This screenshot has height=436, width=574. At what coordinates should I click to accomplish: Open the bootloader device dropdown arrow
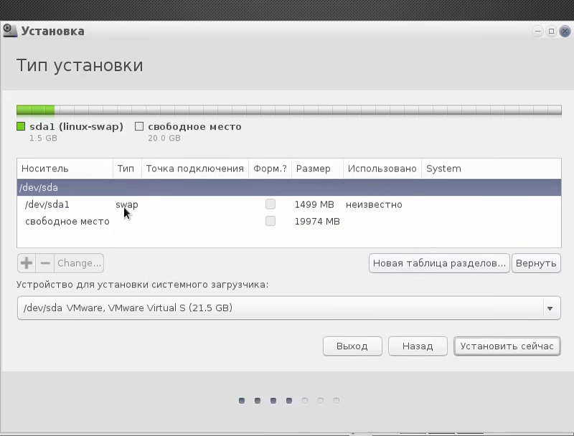point(550,308)
